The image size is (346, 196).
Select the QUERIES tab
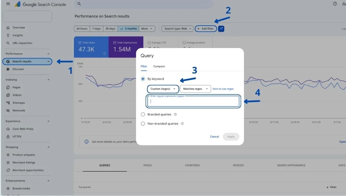(105, 165)
